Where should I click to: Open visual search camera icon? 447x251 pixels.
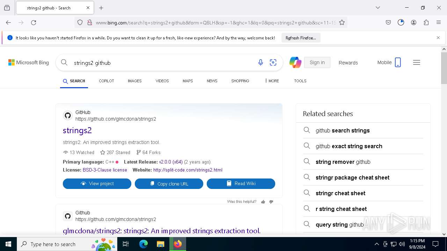click(273, 62)
